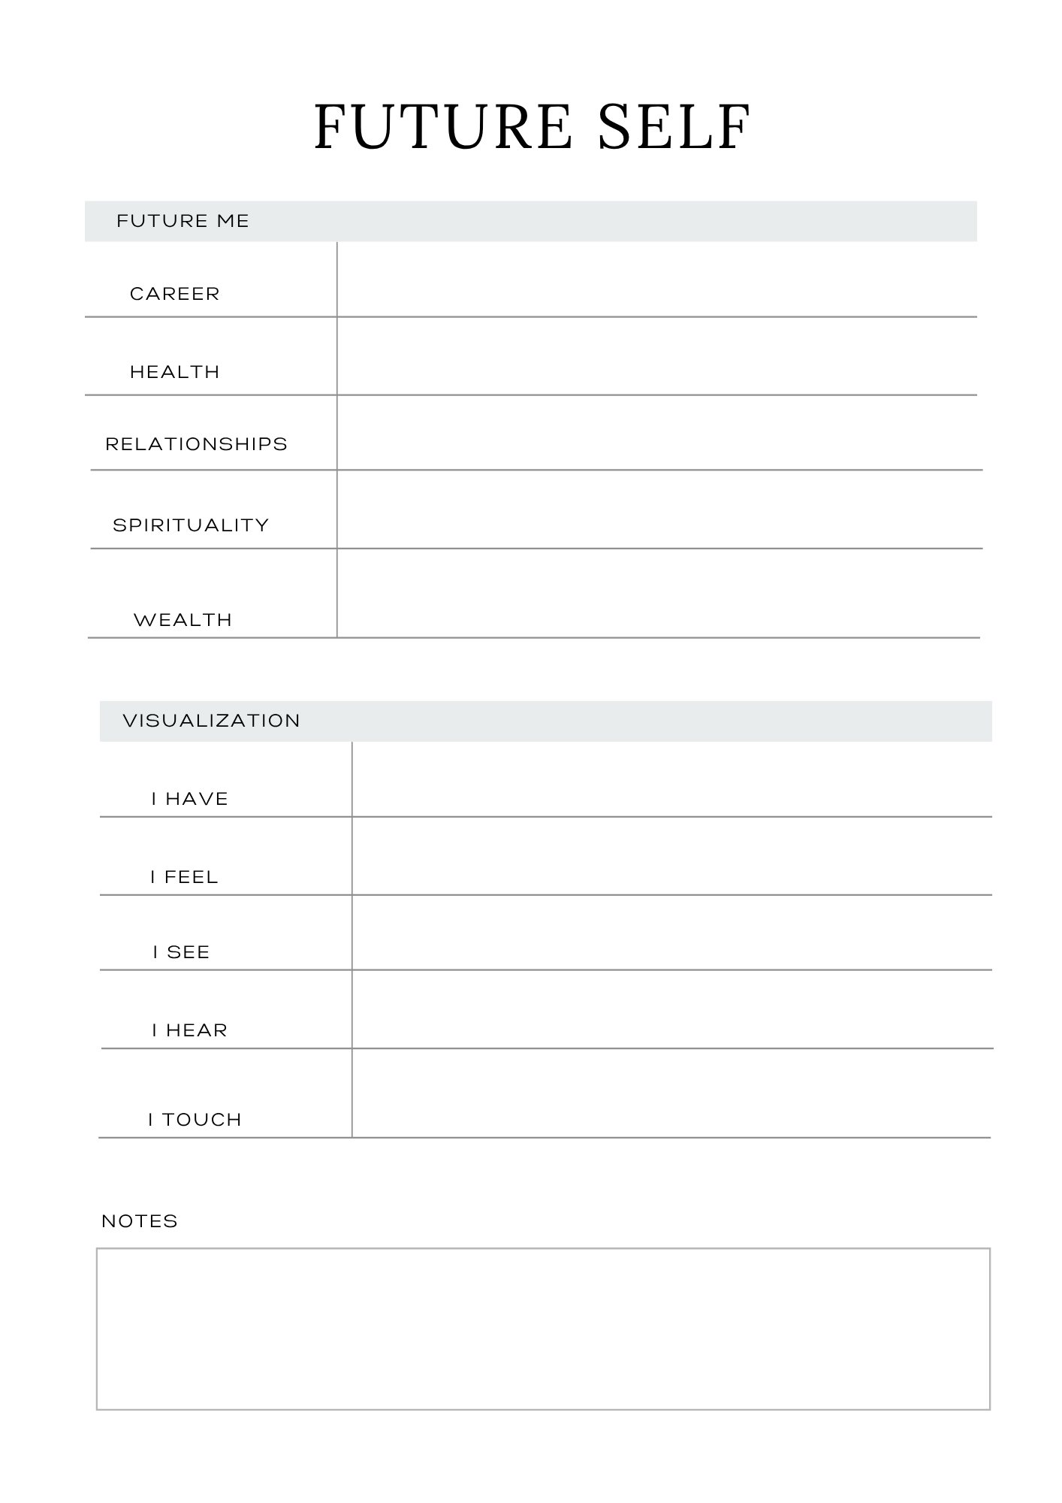
Task: Click the WEALTH row label
Action: coord(183,620)
